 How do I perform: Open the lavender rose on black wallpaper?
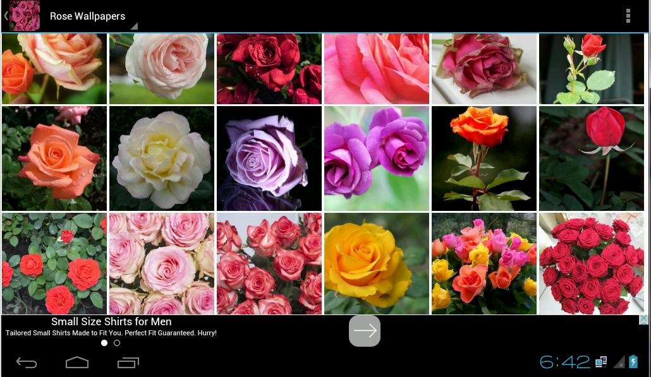[269, 159]
